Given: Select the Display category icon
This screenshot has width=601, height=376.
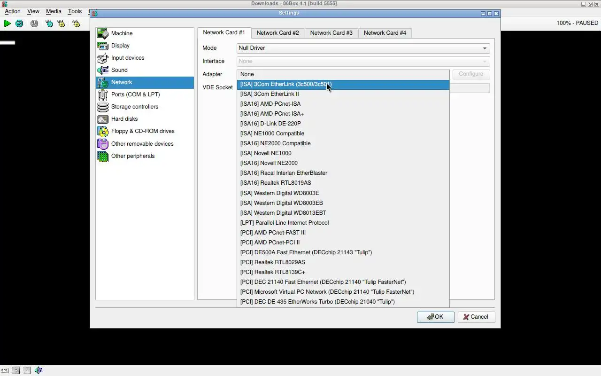Looking at the screenshot, I should tap(103, 46).
